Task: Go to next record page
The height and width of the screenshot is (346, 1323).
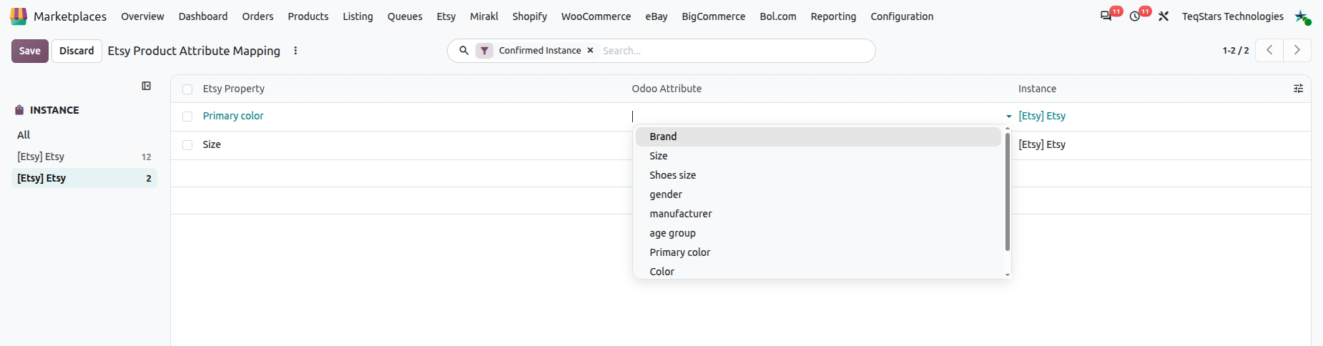Action: click(1297, 50)
